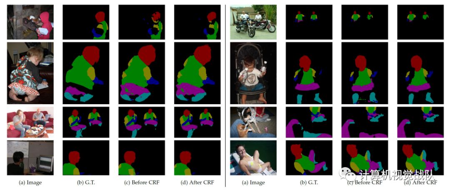Click the magenta leg region in dog-row G.T. mask

[x=294, y=128]
